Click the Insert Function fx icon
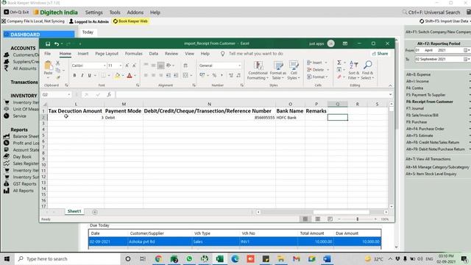 [x=109, y=95]
